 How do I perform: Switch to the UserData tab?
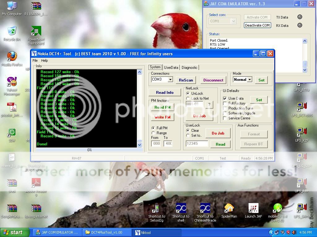coord(171,68)
